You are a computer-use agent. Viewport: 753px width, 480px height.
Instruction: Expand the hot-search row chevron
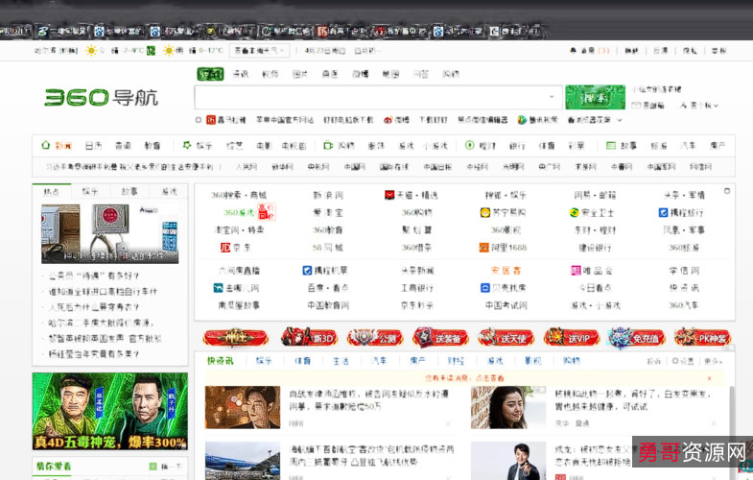(x=620, y=120)
